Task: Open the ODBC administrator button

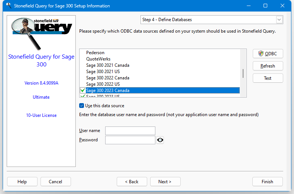Action: pos(268,54)
